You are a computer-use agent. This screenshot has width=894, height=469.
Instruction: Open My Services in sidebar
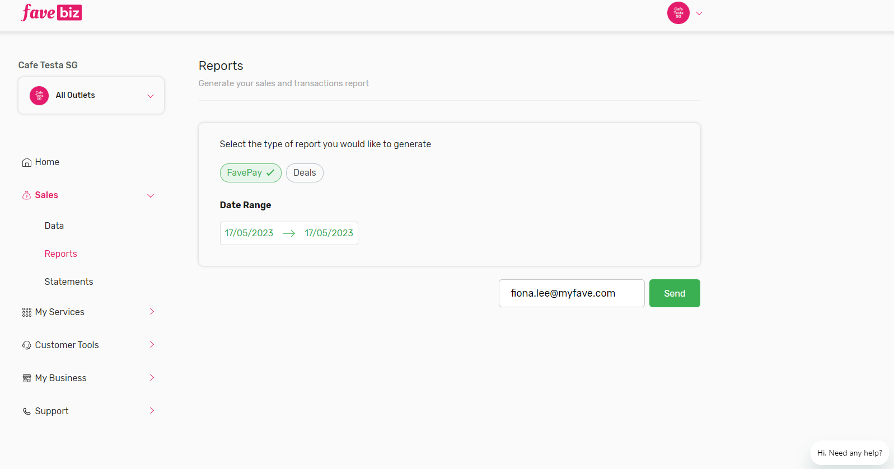60,312
